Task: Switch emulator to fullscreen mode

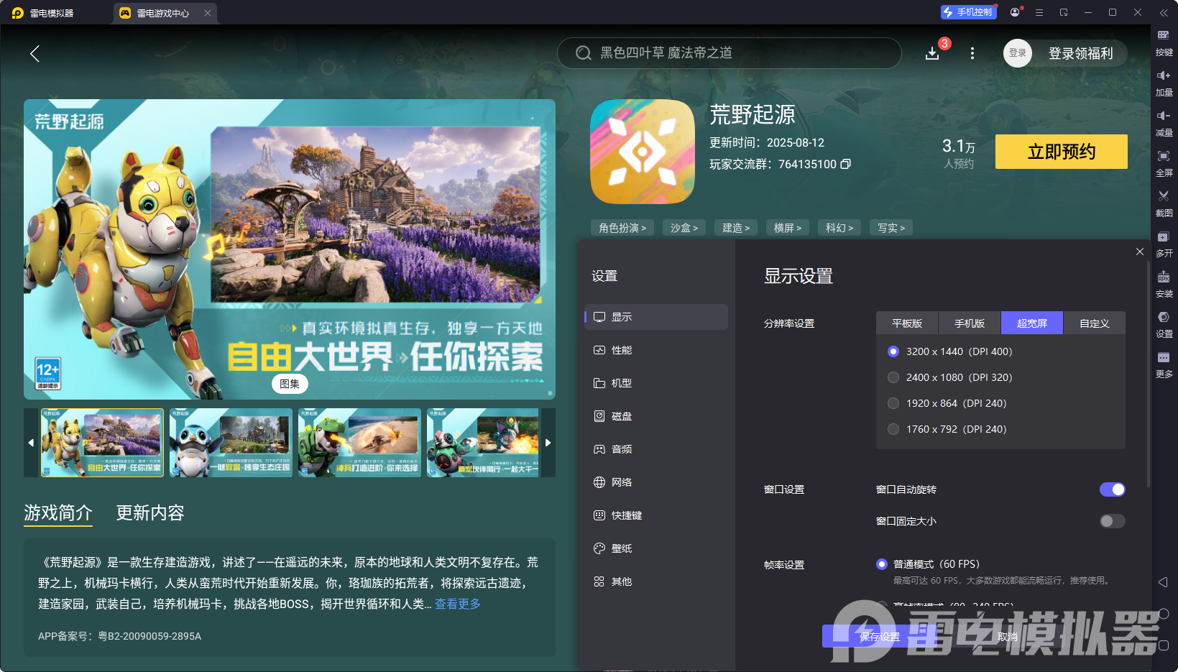Action: tap(1163, 163)
